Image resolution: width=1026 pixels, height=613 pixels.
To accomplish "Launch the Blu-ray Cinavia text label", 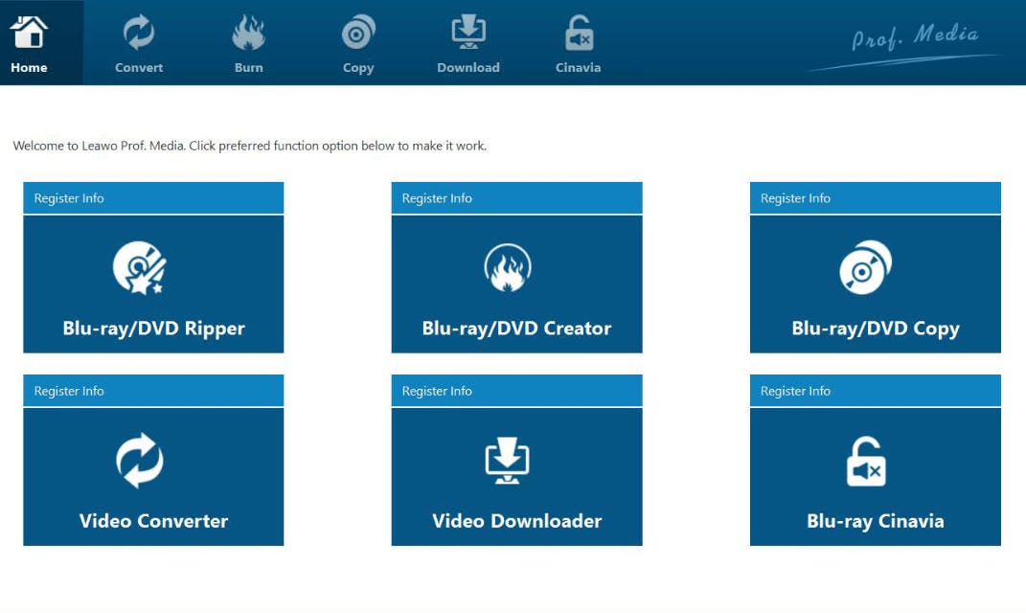I will (x=876, y=521).
